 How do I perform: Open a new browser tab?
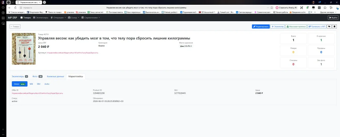[x=44, y=2]
